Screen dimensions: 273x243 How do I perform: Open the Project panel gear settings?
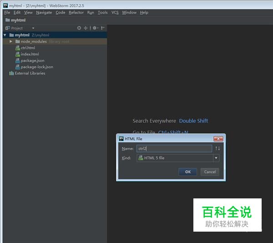pyautogui.click(x=95, y=28)
